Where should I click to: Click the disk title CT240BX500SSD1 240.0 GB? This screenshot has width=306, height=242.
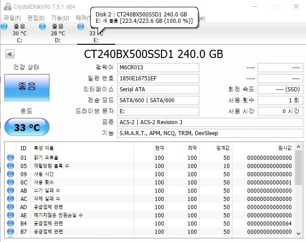click(153, 54)
